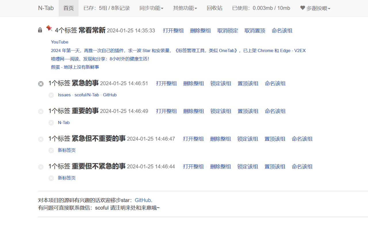Delete the 紧急的事 group via its X icon
The image size is (368, 230).
click(41, 84)
